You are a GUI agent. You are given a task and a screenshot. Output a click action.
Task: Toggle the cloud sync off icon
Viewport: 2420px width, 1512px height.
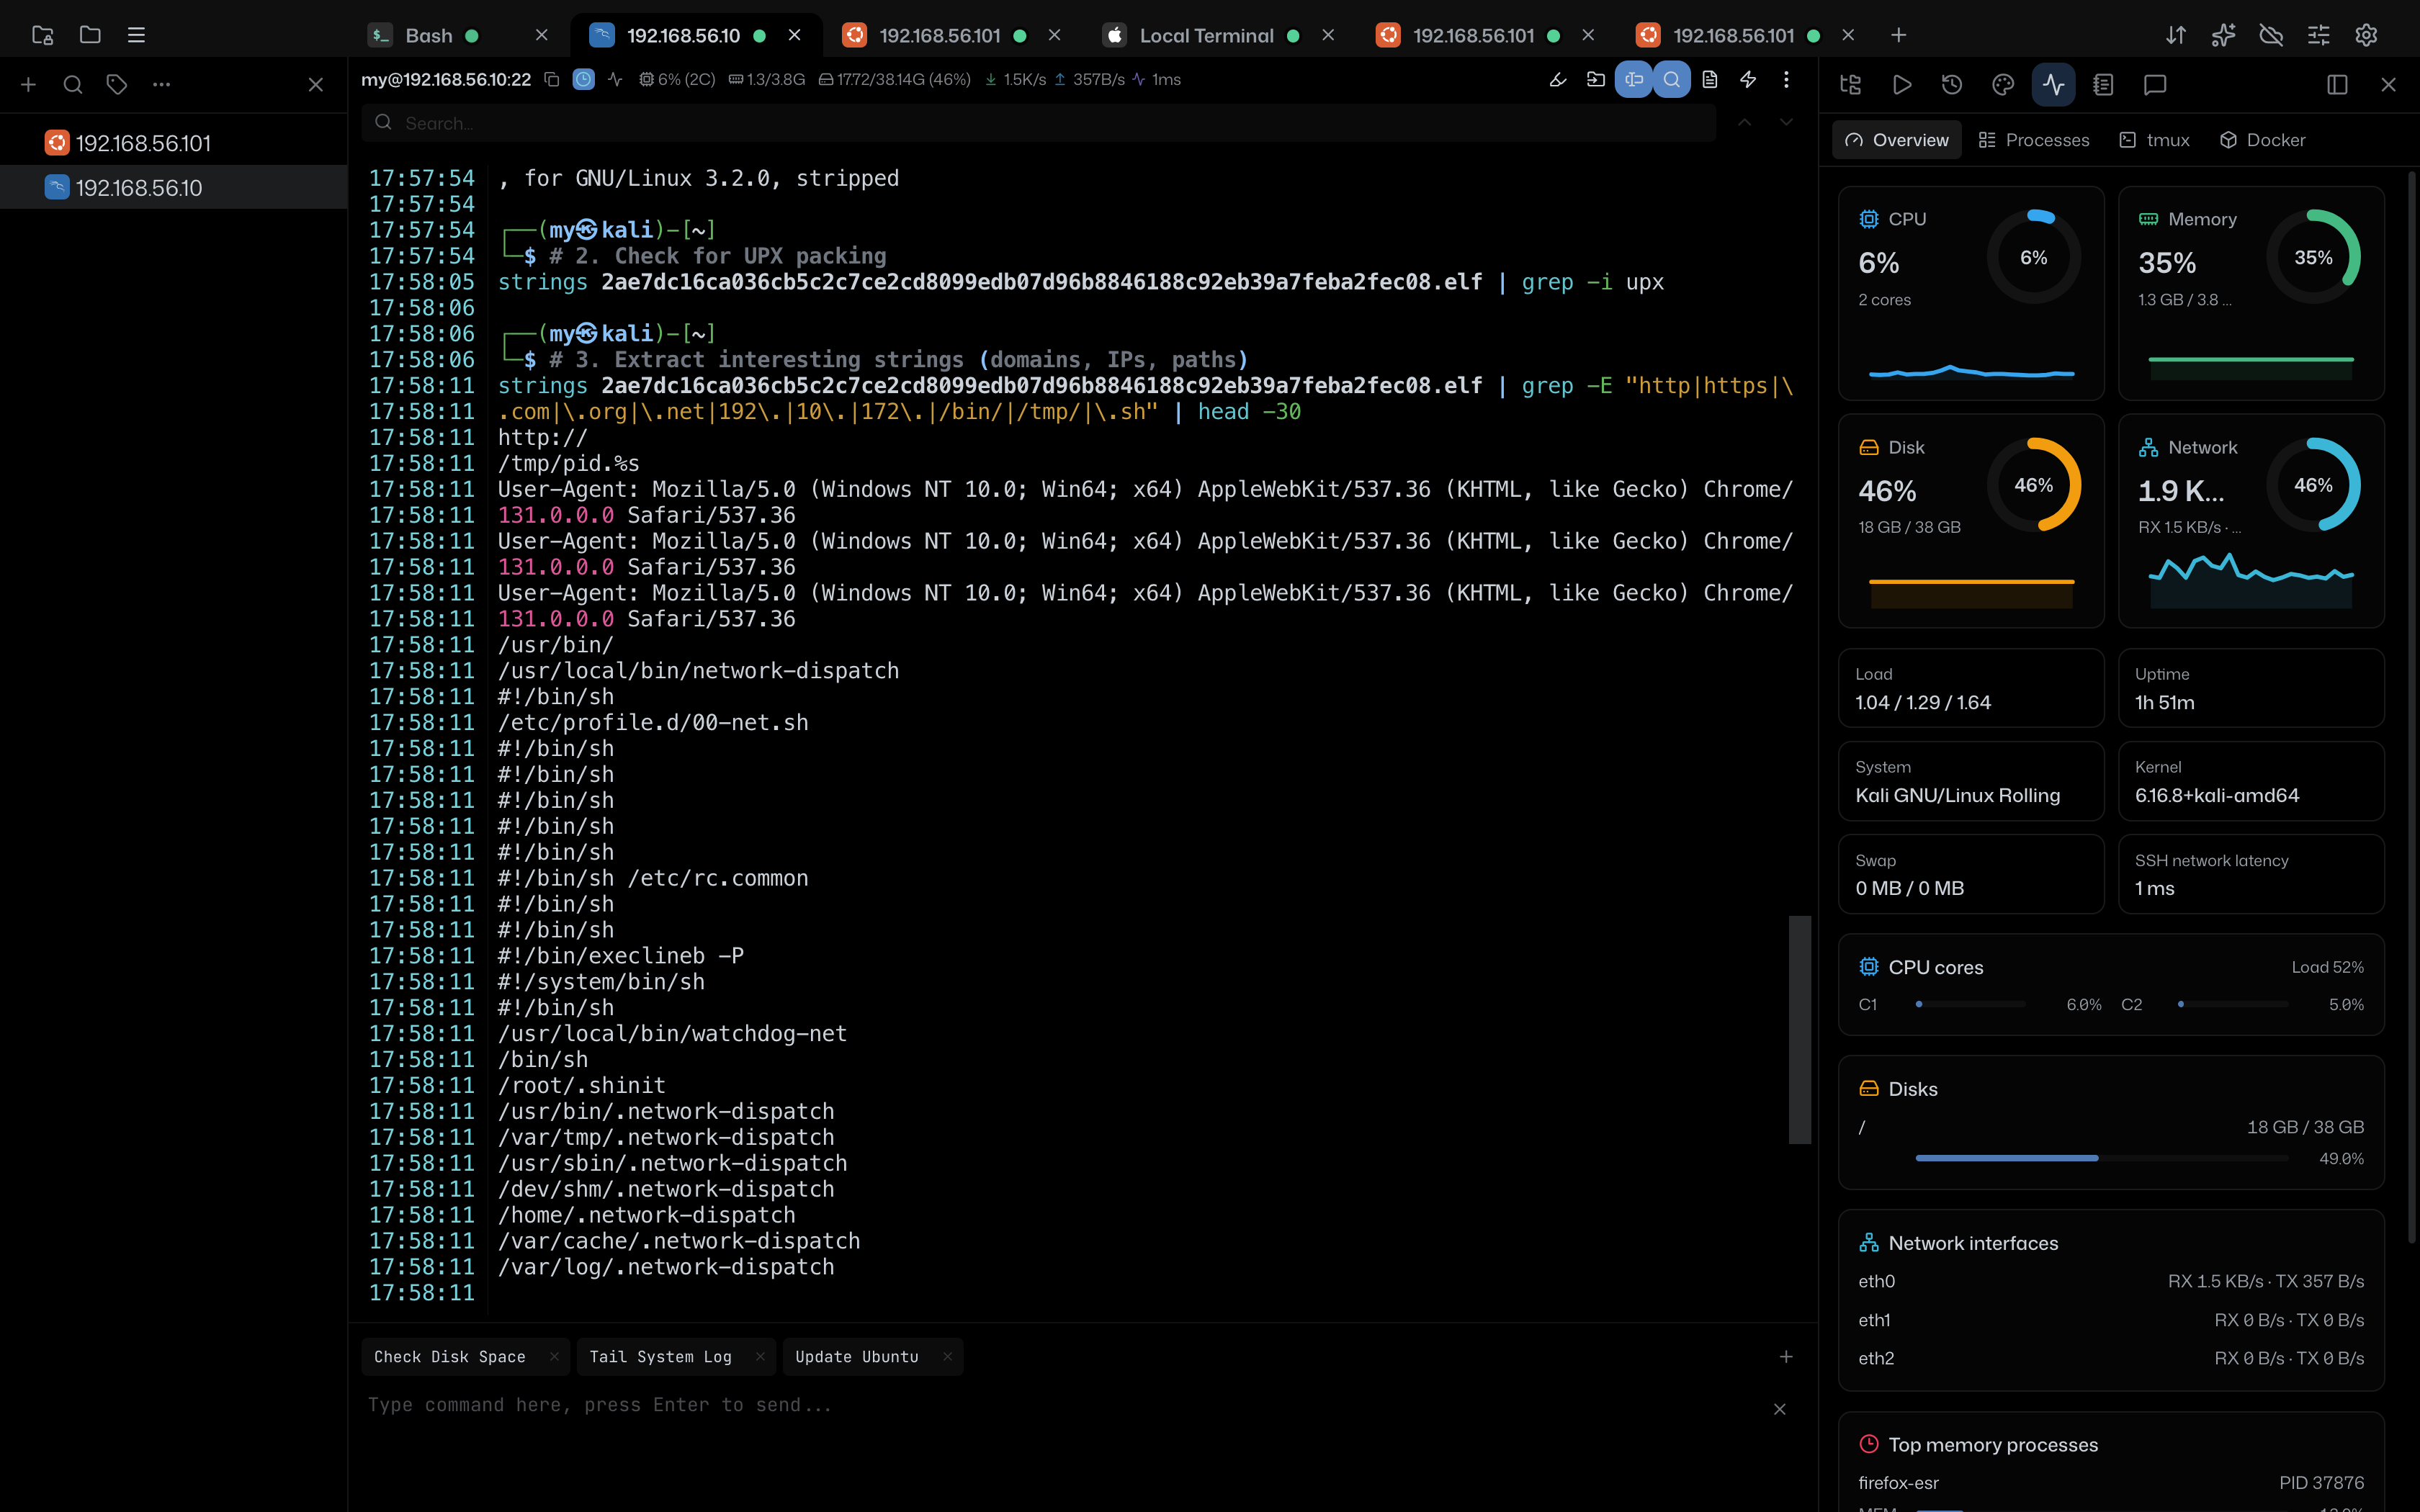[2271, 35]
